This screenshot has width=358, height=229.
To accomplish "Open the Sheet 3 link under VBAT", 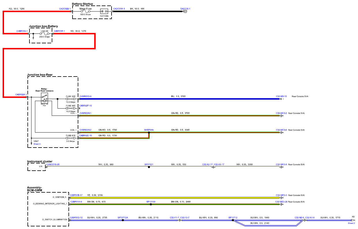I will coord(37,144).
